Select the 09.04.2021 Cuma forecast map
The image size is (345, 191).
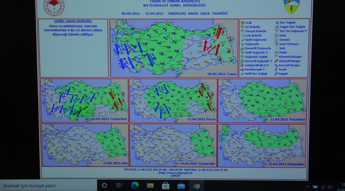[x=174, y=48]
